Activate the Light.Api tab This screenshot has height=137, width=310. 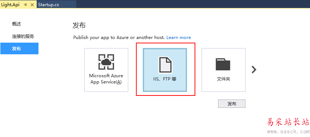tap(10, 5)
